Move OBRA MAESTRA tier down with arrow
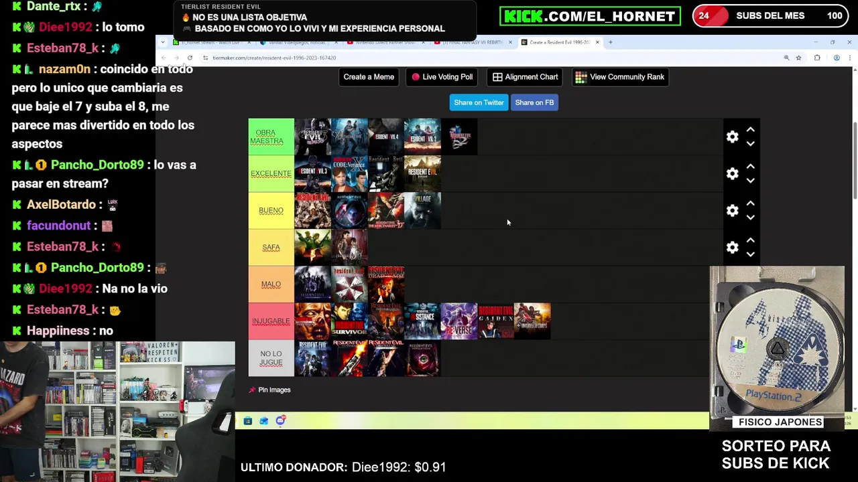This screenshot has width=858, height=482. [751, 143]
